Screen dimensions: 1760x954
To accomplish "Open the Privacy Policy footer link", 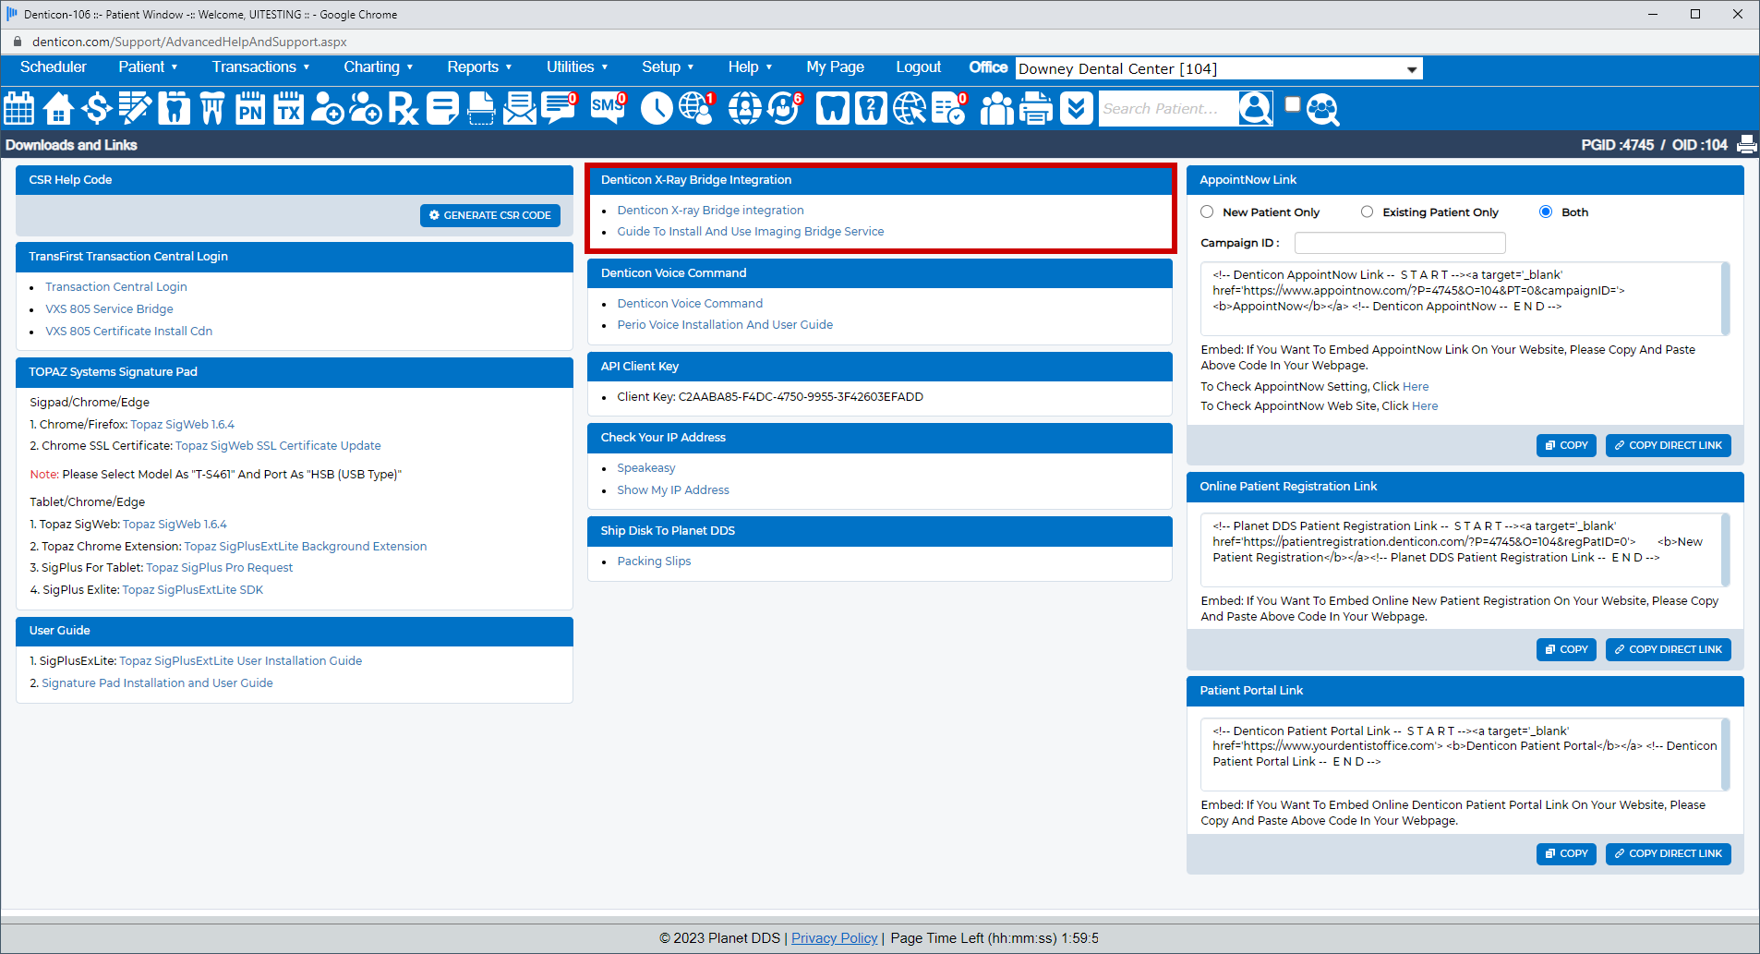I will [834, 937].
